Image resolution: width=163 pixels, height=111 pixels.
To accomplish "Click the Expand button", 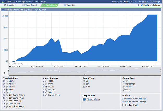I will click(x=143, y=2).
